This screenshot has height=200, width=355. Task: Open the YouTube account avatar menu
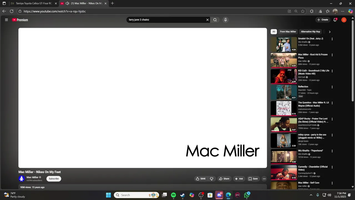[344, 20]
